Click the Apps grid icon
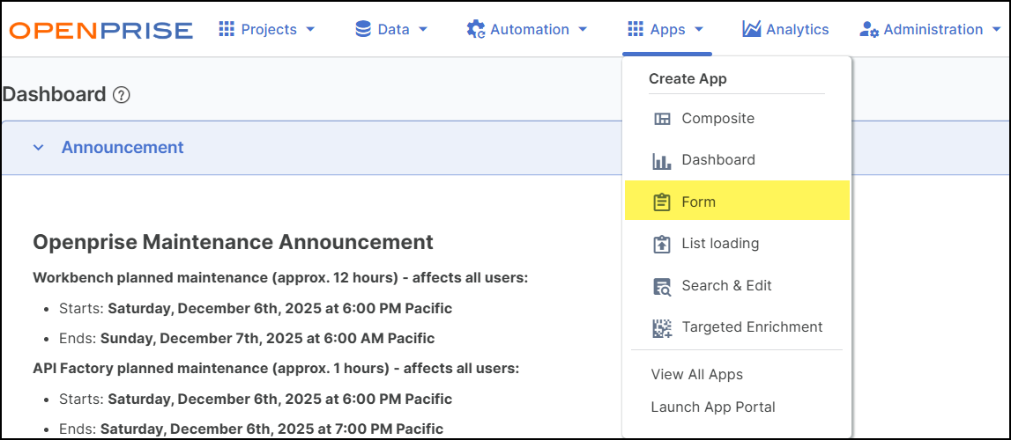Screen dimensions: 1011x440 [x=636, y=29]
